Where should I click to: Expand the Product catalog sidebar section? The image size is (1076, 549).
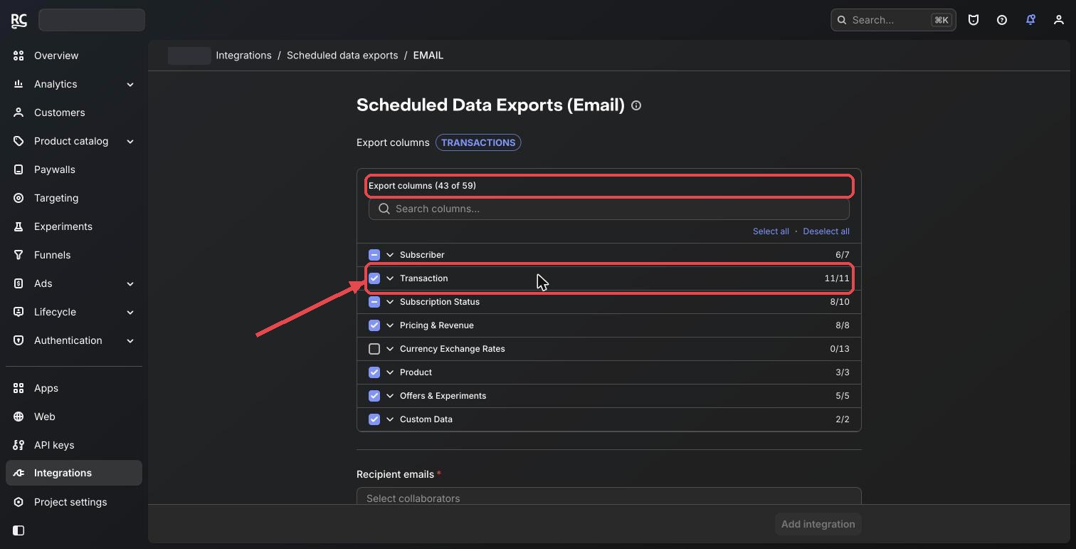tap(74, 141)
